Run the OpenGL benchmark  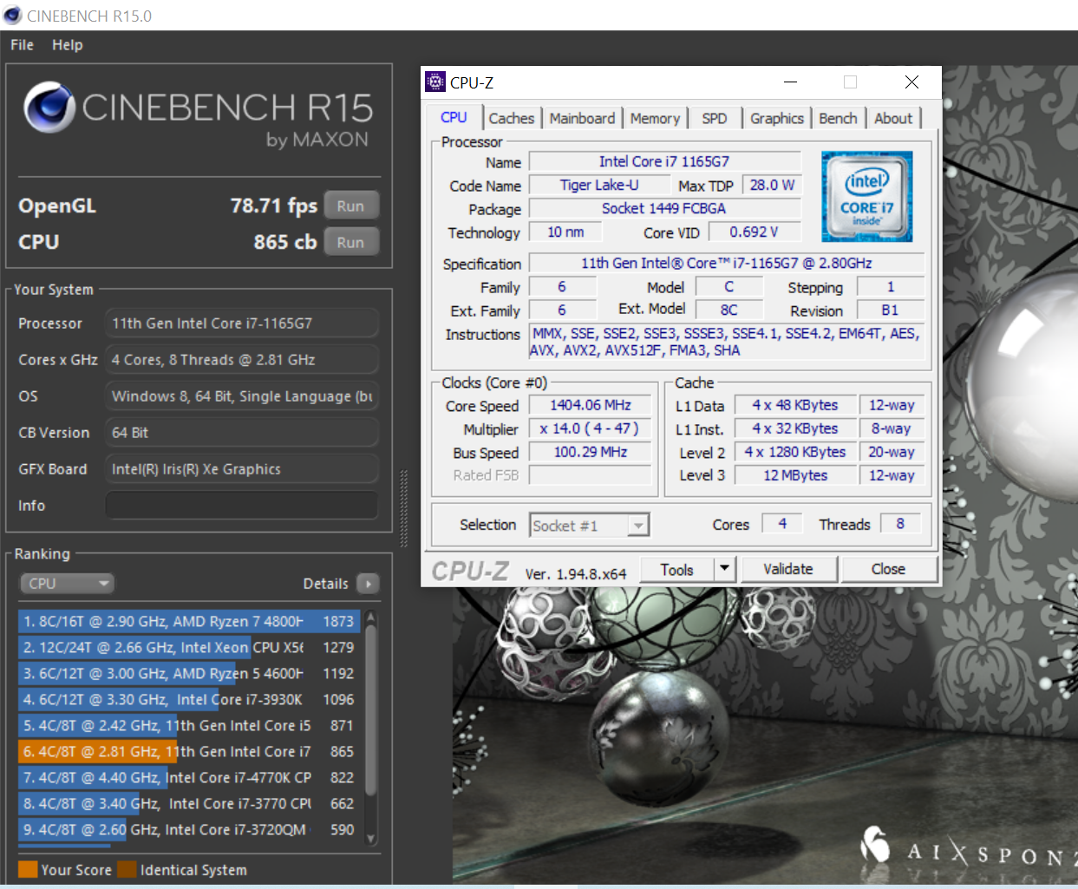[351, 206]
